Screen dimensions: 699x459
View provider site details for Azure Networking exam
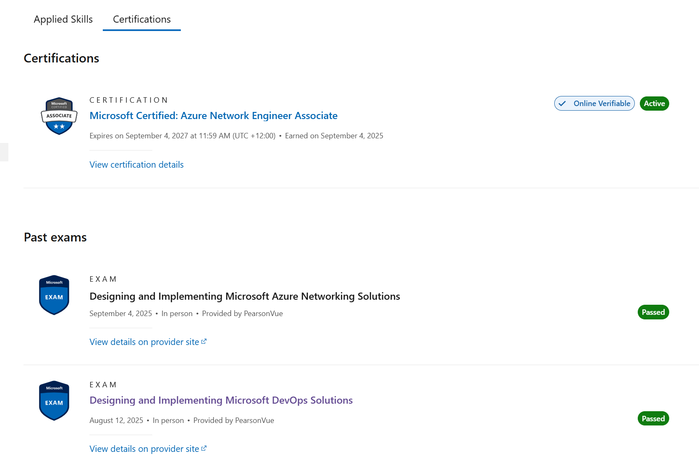[148, 342]
